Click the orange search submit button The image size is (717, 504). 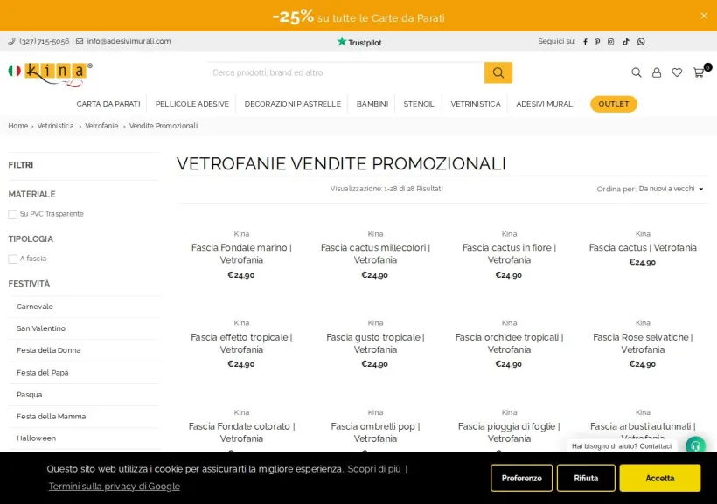498,72
